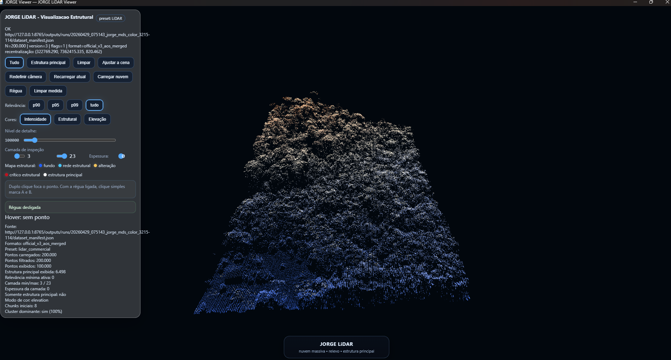The height and width of the screenshot is (360, 671).
Task: Click the Espessura slider handle
Action: [121, 156]
